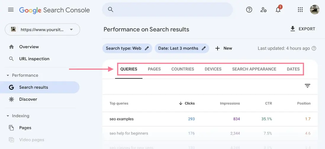Switch to the Pages tab
The image size is (325, 149).
(154, 69)
